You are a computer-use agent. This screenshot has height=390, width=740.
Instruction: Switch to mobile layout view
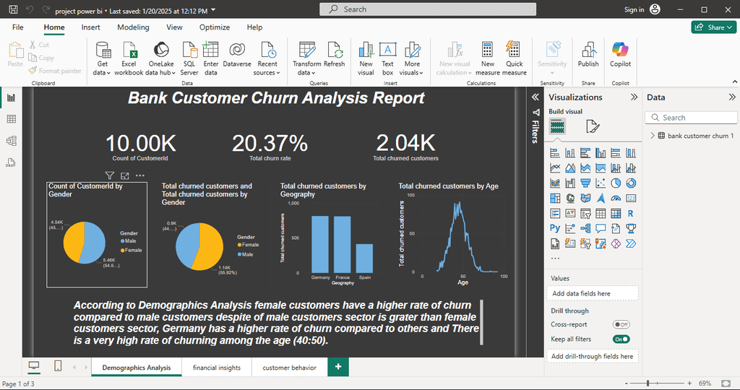click(x=58, y=366)
